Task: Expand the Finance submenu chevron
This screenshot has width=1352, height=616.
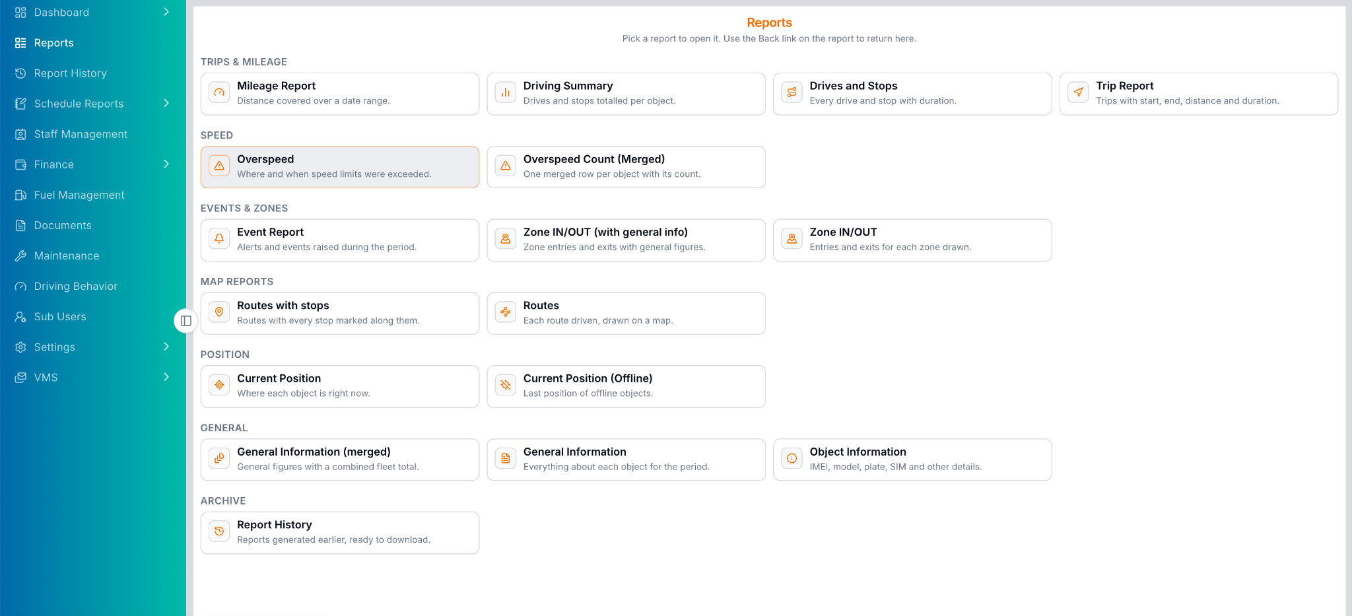Action: pos(166,164)
